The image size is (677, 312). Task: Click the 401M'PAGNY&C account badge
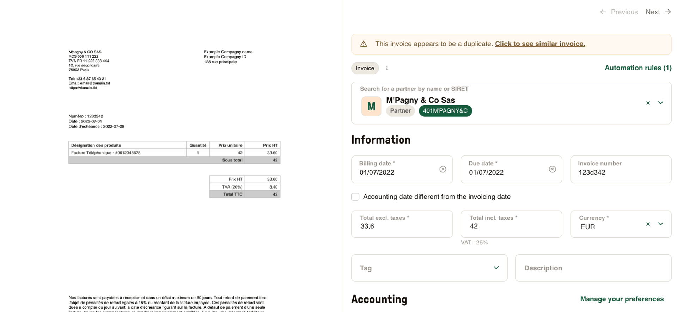[x=445, y=111]
